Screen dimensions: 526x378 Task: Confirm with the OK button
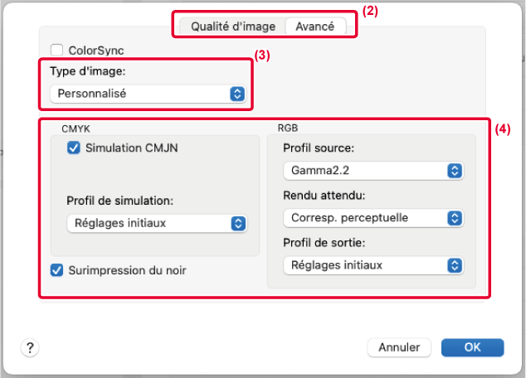pos(471,347)
